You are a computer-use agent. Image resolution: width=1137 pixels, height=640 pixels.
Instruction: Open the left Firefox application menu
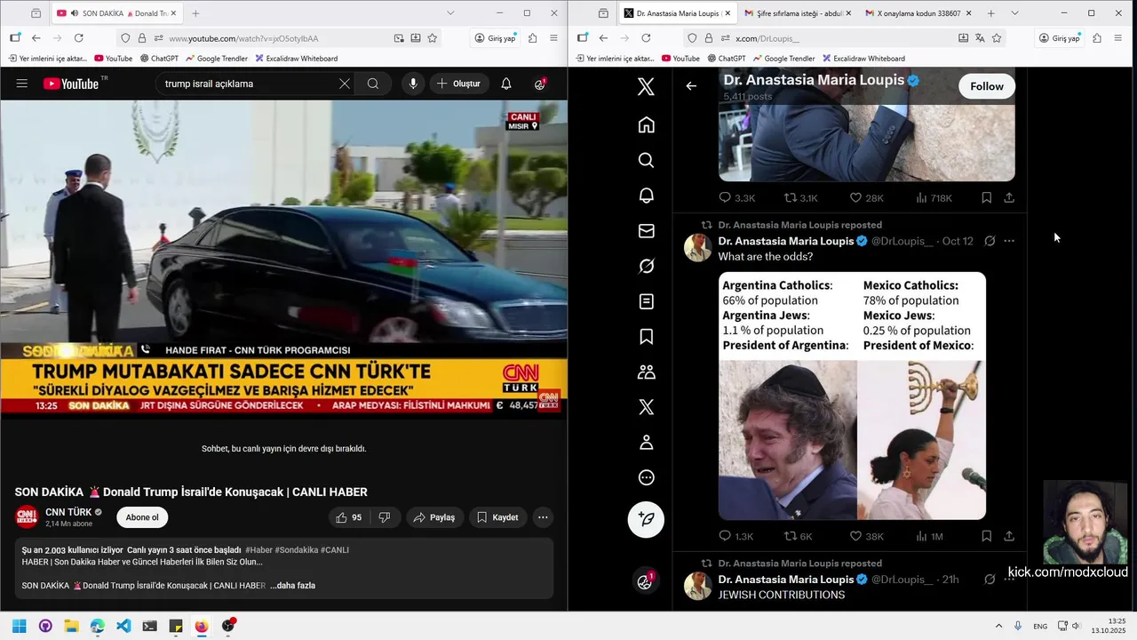[x=553, y=38]
